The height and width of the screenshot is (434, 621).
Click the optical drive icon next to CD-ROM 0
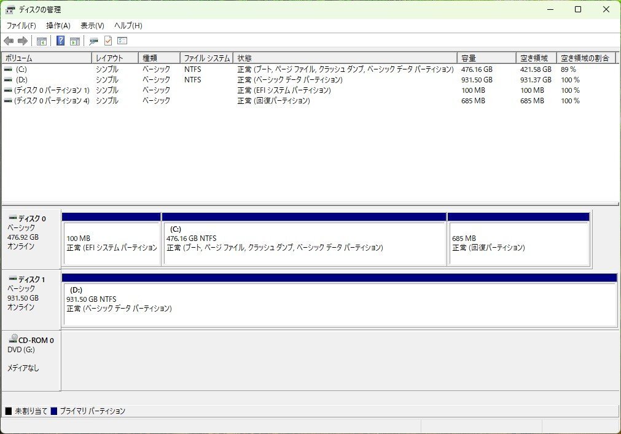pyautogui.click(x=13, y=338)
